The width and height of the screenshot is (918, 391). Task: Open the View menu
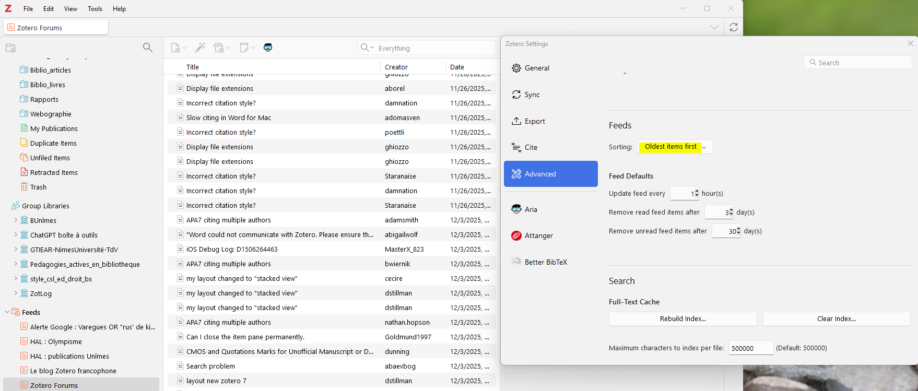(70, 8)
